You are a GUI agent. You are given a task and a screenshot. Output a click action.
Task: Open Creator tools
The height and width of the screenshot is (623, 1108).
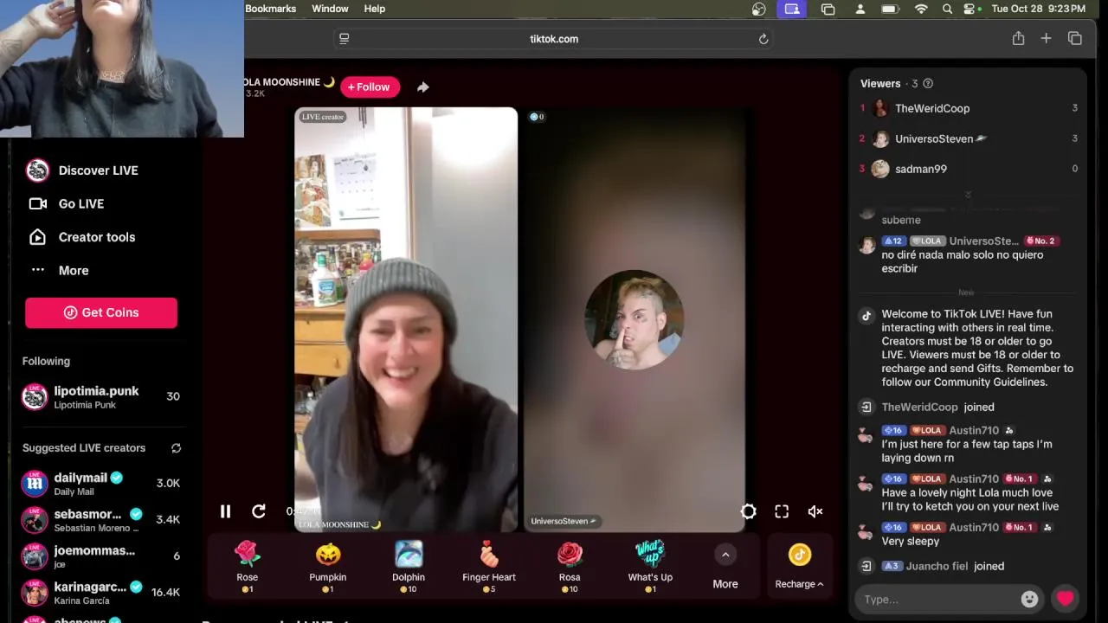pos(82,237)
